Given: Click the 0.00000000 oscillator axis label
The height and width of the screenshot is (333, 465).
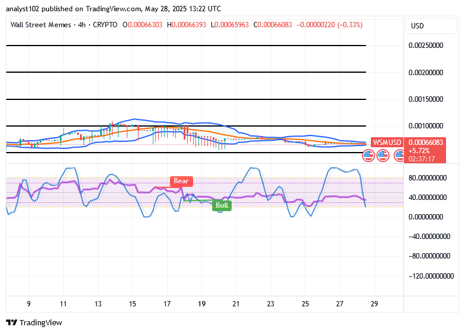Looking at the screenshot, I should click(x=426, y=217).
